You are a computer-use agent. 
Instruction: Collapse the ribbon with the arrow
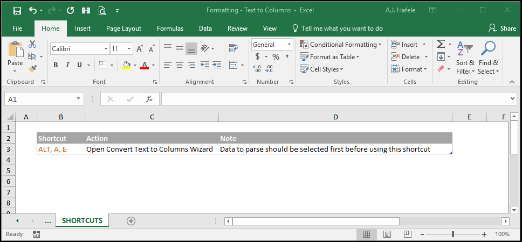512,82
